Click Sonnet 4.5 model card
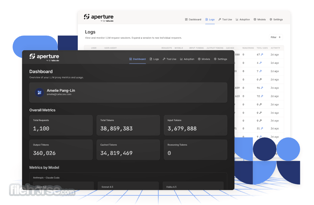 pos(128,186)
